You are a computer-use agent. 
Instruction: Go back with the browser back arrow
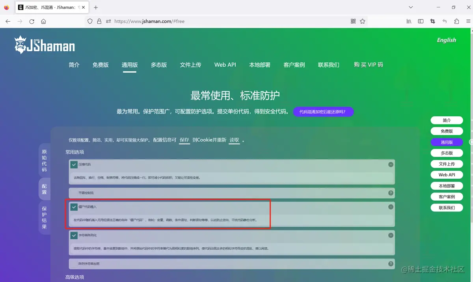click(x=8, y=21)
